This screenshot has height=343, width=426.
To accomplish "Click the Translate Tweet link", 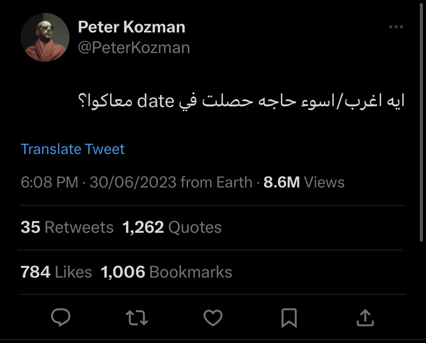I will pos(73,149).
